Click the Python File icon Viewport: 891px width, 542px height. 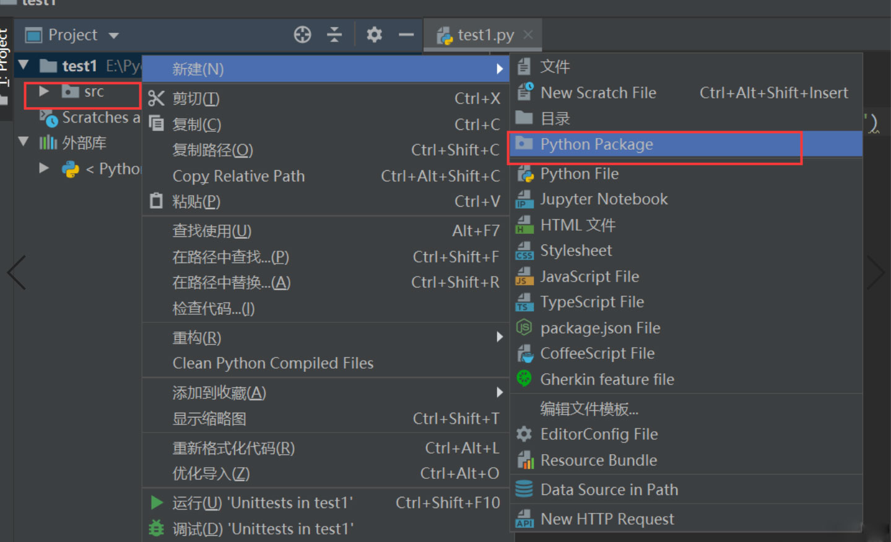coord(524,174)
